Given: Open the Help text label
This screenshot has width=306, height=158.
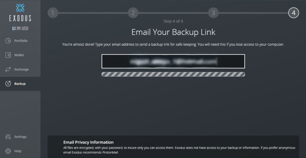Looking at the screenshot, I should click(x=18, y=151).
